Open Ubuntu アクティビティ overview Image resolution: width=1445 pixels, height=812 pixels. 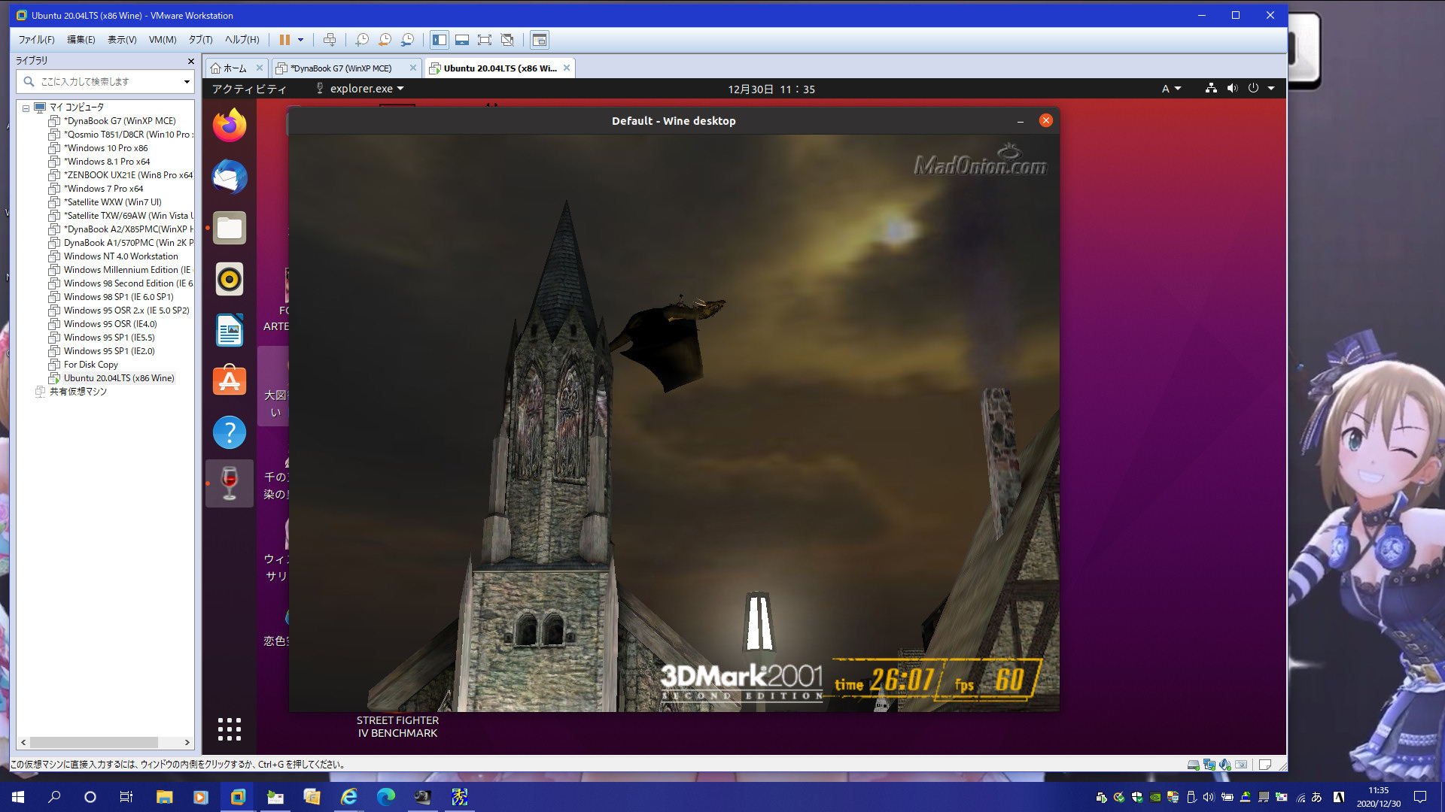[248, 89]
